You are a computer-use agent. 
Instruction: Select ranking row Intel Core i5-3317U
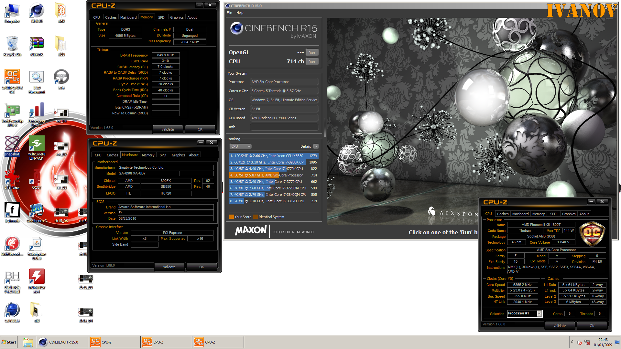(274, 201)
